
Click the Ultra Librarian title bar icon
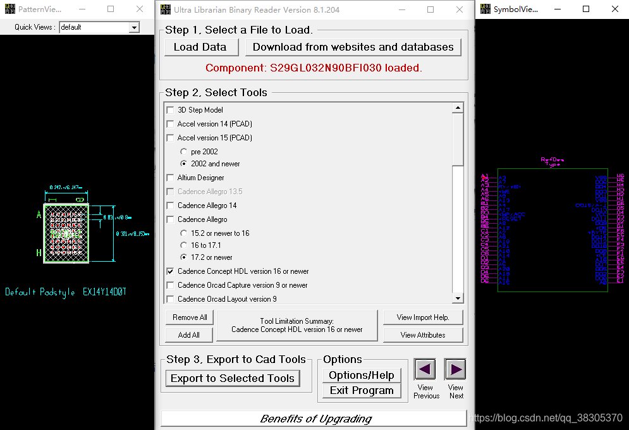click(165, 9)
